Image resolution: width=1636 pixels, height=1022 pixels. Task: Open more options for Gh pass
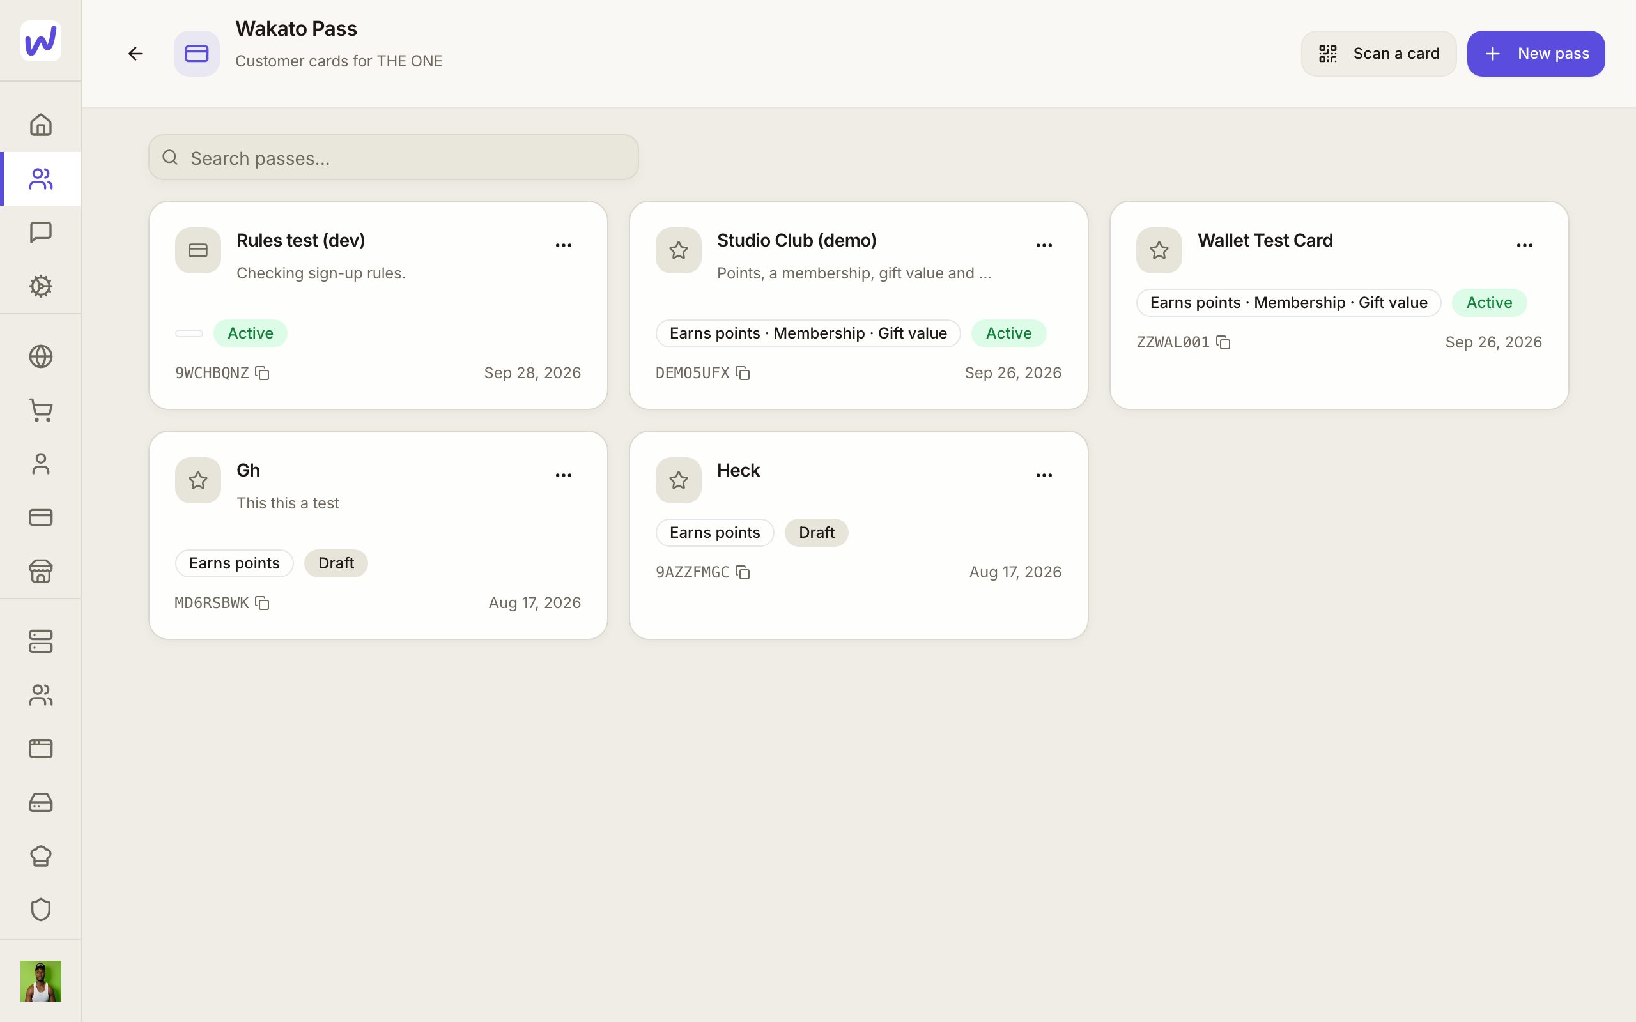563,475
